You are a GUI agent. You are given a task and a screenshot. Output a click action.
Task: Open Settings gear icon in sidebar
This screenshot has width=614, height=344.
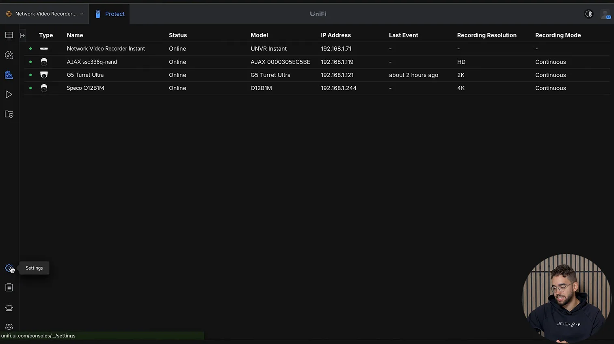9,268
